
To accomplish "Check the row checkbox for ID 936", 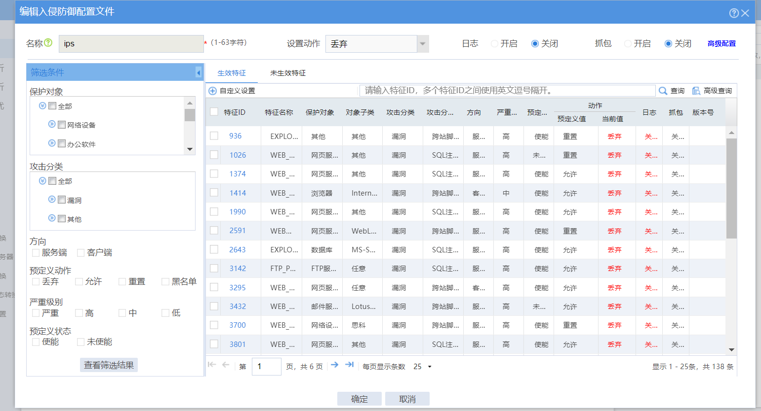I will coord(214,136).
